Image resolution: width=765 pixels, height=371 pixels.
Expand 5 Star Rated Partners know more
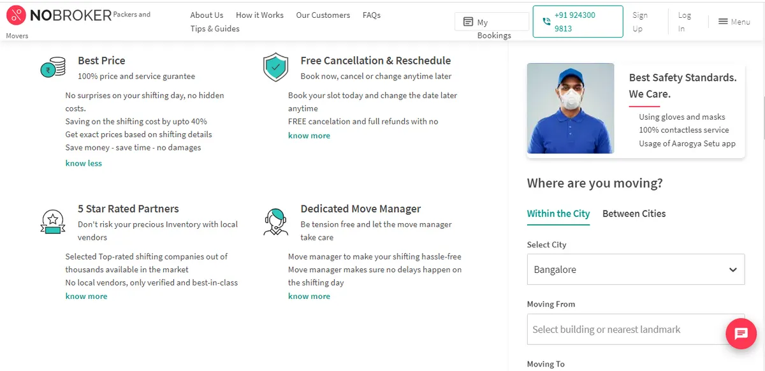tap(86, 296)
